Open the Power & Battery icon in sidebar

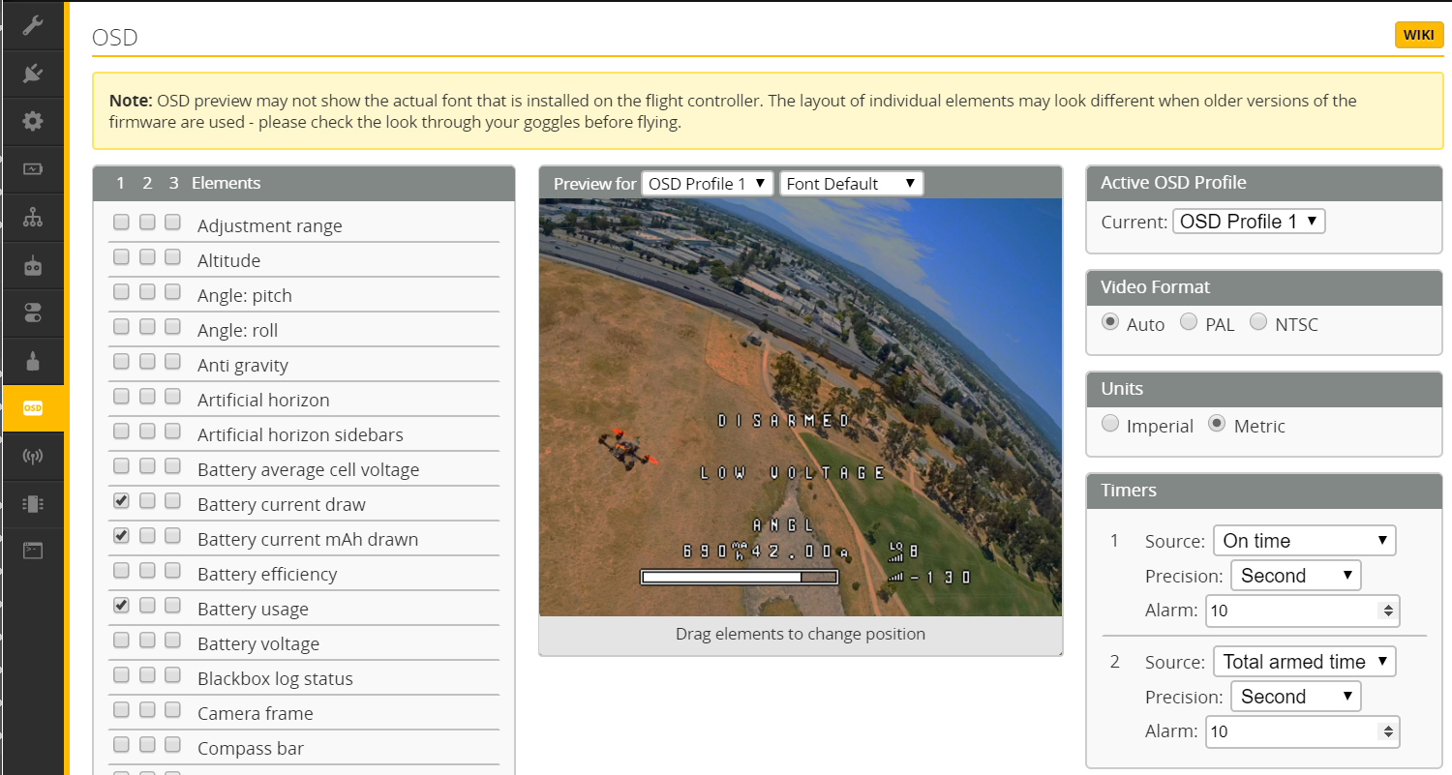click(x=33, y=169)
